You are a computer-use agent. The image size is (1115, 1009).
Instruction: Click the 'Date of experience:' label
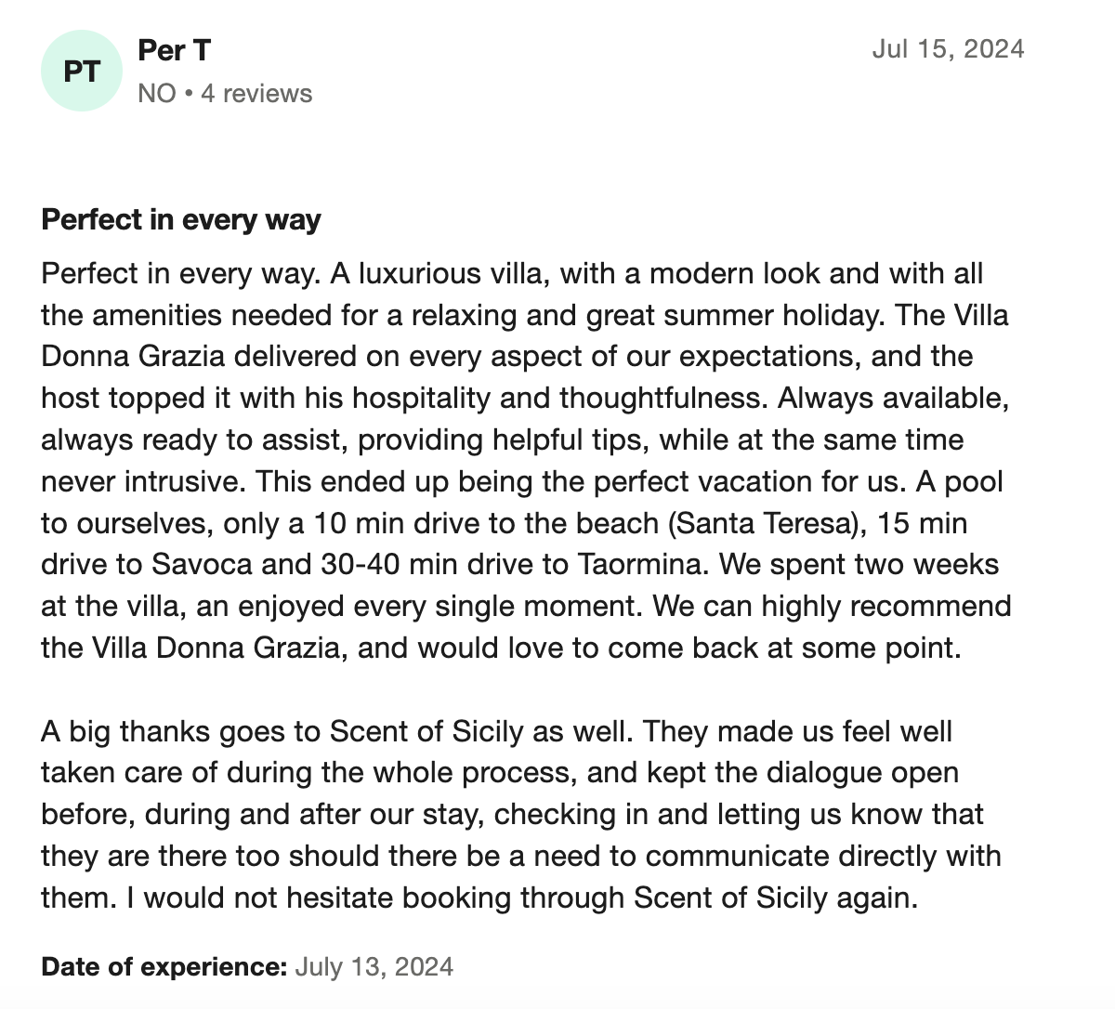(x=164, y=966)
